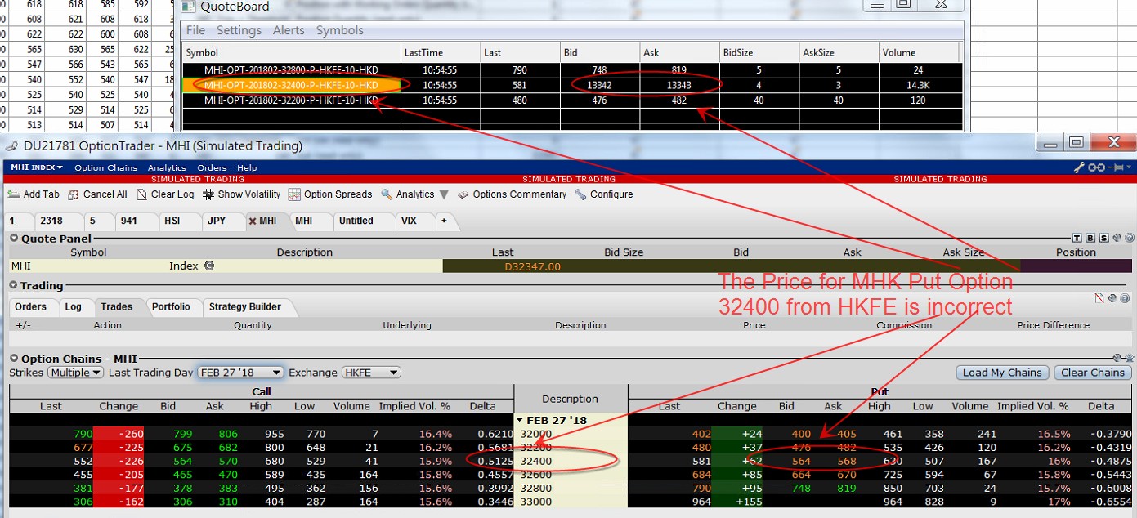Screen dimensions: 1137x518
Task: Click the B icon in Quote Panel header
Action: click(1091, 238)
